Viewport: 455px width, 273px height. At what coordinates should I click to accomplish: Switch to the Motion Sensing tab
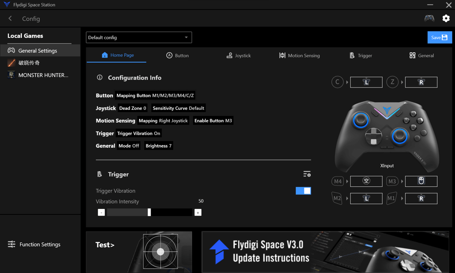[x=299, y=56]
